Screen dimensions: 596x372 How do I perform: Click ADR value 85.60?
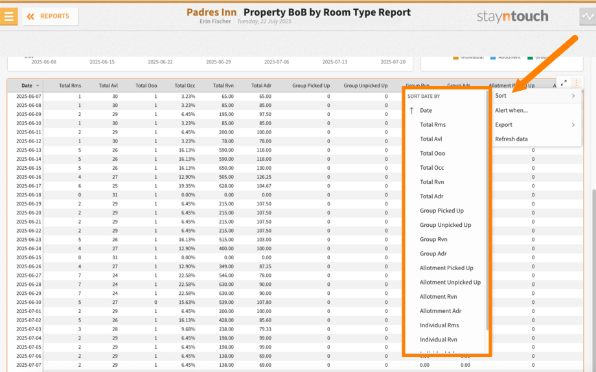[265, 320]
